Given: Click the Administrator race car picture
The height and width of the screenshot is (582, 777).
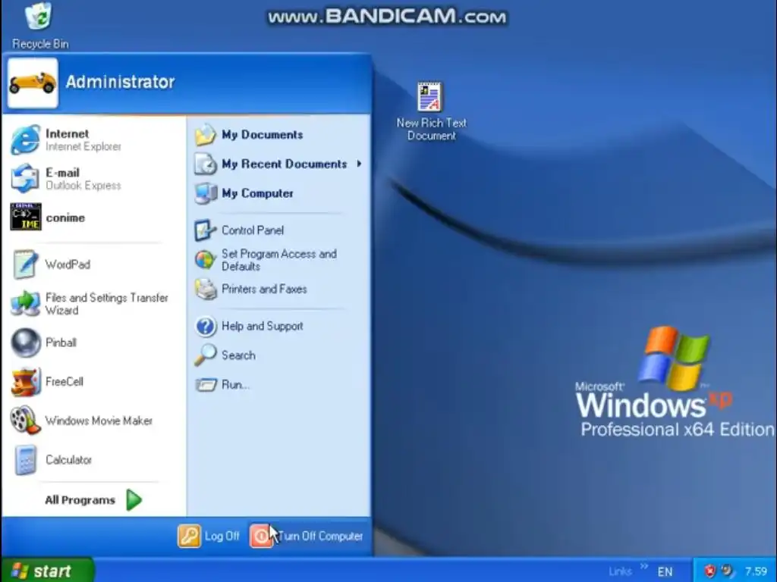Looking at the screenshot, I should click(33, 83).
